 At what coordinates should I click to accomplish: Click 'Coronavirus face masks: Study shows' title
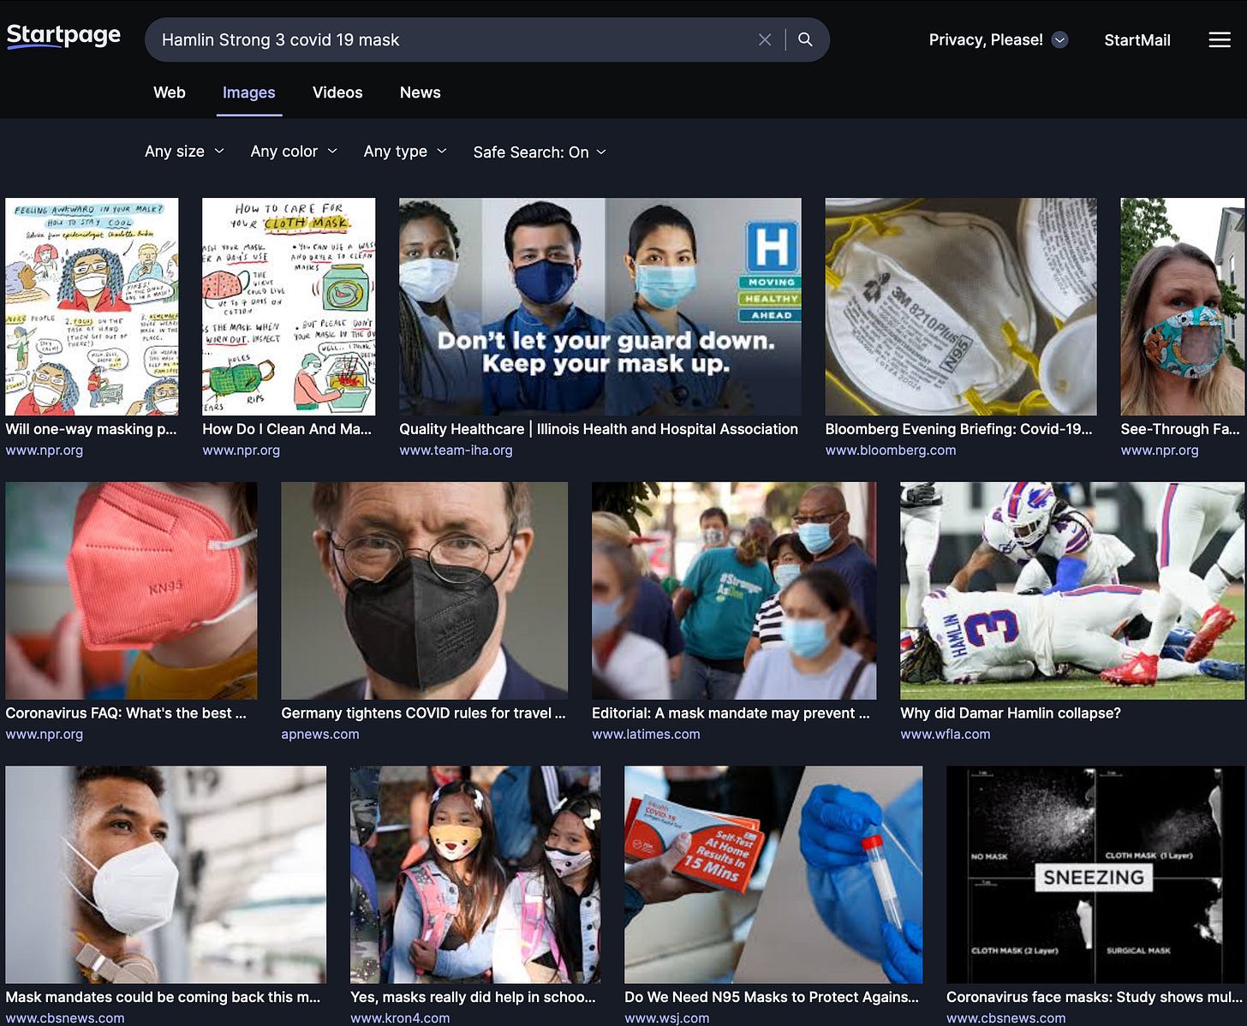(x=1094, y=997)
